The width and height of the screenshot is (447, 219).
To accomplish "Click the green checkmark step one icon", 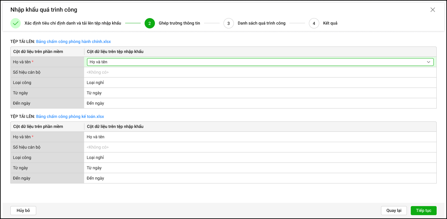I will [16, 23].
